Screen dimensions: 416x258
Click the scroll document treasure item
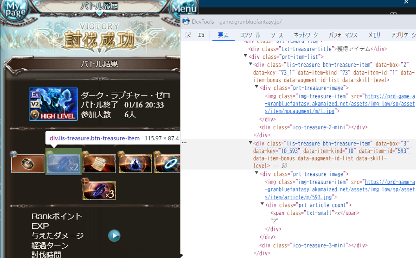pyautogui.click(x=99, y=164)
